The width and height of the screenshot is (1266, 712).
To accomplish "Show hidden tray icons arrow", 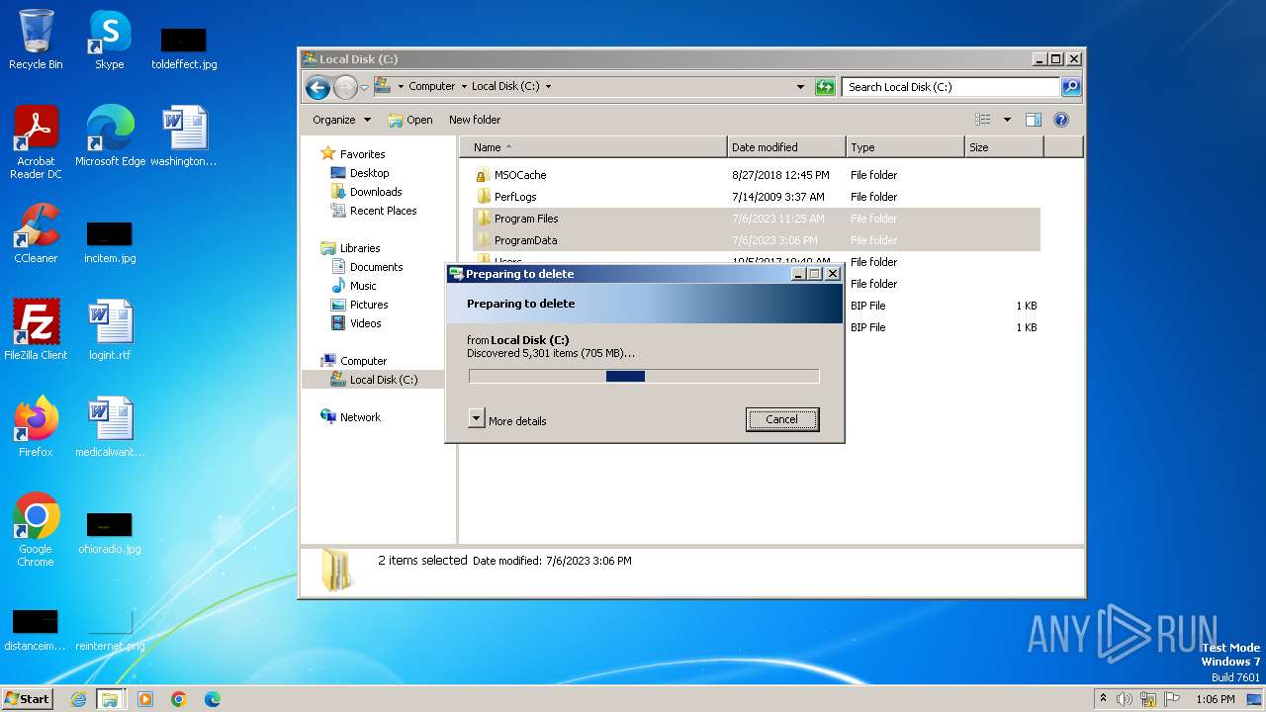I will 1103,698.
